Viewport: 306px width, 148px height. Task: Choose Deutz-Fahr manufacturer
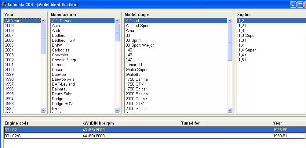pyautogui.click(x=62, y=94)
